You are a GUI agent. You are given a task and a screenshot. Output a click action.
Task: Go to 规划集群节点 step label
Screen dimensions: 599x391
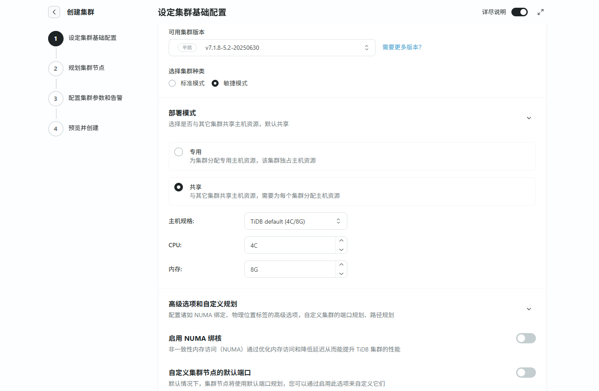(86, 68)
